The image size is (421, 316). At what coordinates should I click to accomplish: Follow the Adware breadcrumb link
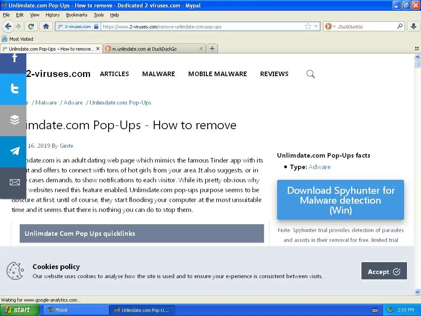tap(73, 102)
